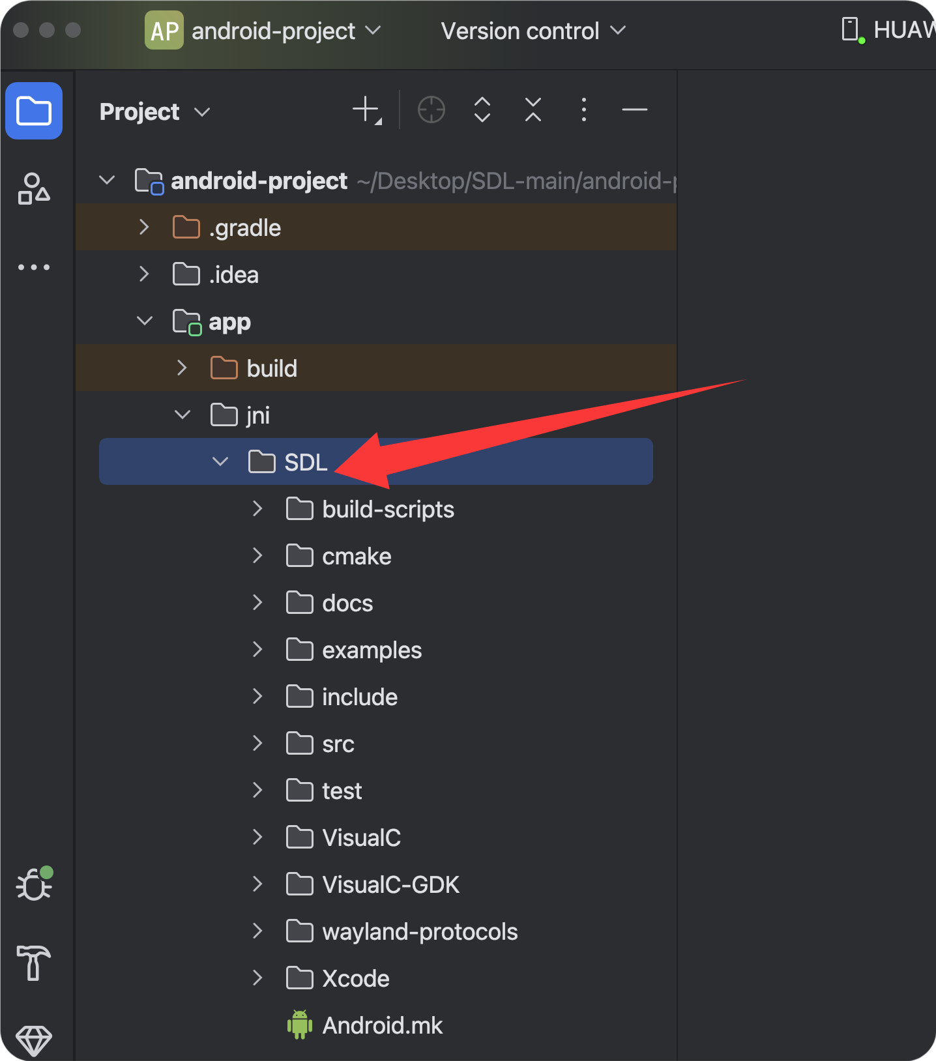Select the VisualC folder name
This screenshot has height=1061, width=936.
coord(362,837)
